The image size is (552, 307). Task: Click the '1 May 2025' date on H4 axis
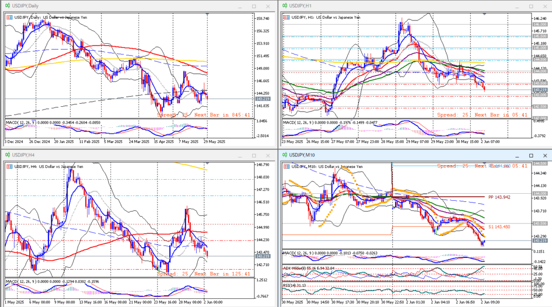[15, 302]
